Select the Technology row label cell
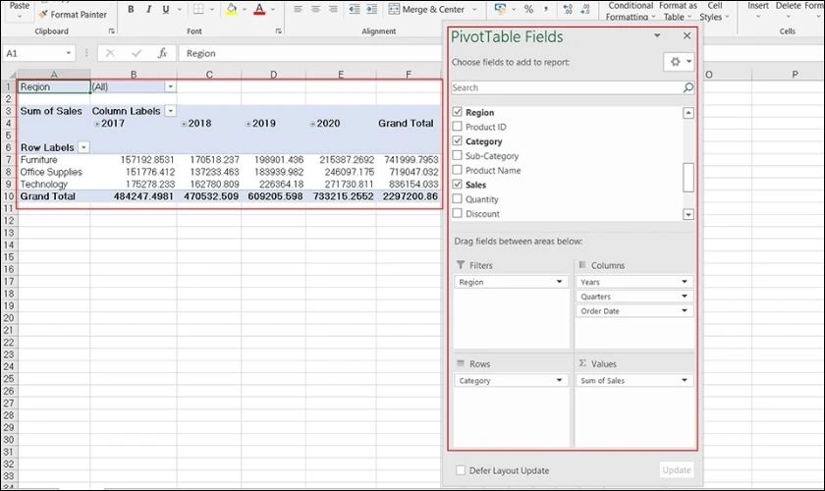825x491 pixels. pos(54,185)
